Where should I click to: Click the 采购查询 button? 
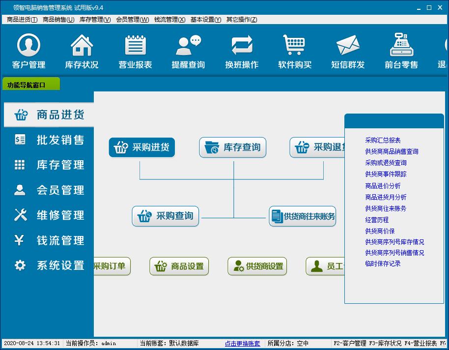click(x=165, y=216)
